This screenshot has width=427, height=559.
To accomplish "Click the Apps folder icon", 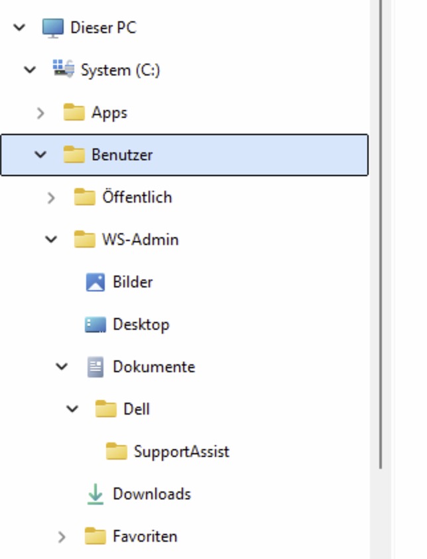I will click(74, 113).
